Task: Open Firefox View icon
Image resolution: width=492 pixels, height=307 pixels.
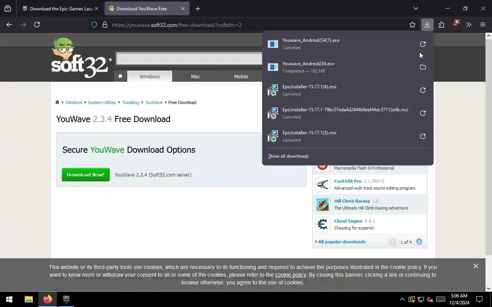Action: click(8, 8)
